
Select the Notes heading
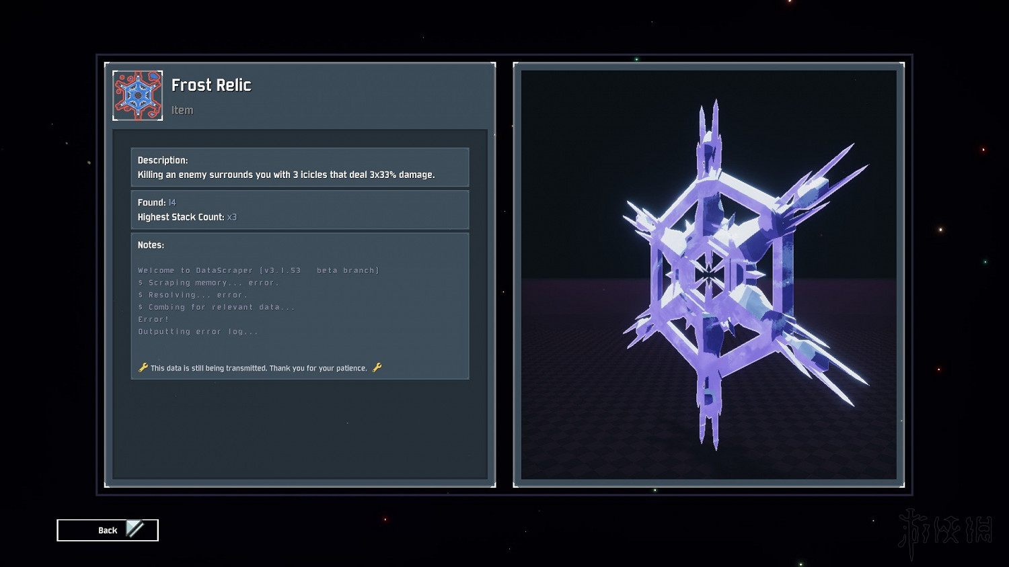point(151,245)
